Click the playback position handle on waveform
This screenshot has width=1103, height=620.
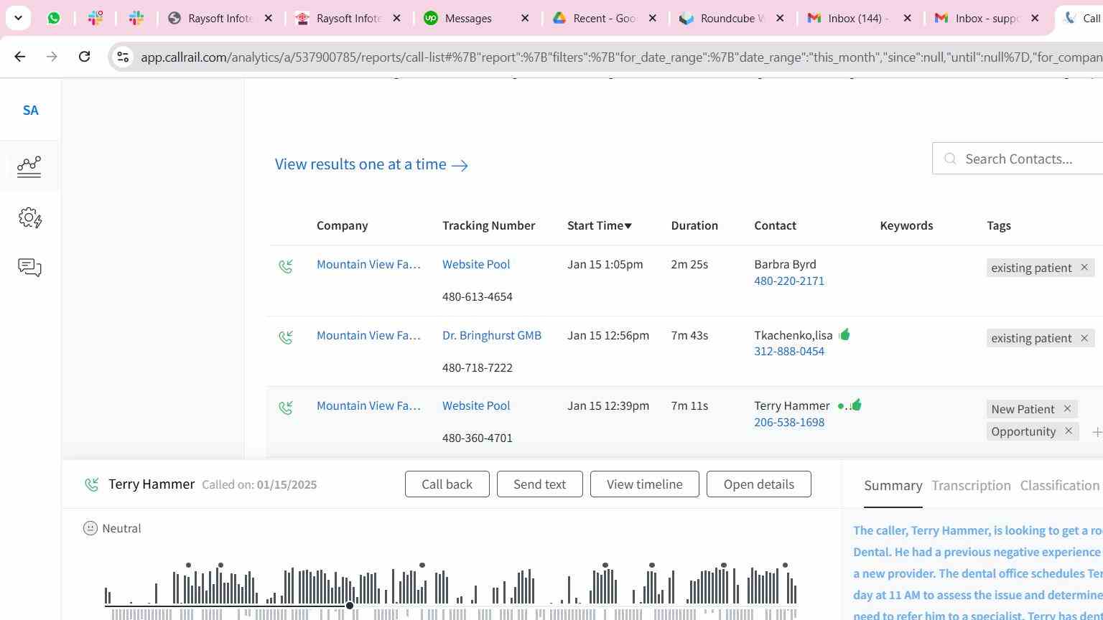pos(350,606)
